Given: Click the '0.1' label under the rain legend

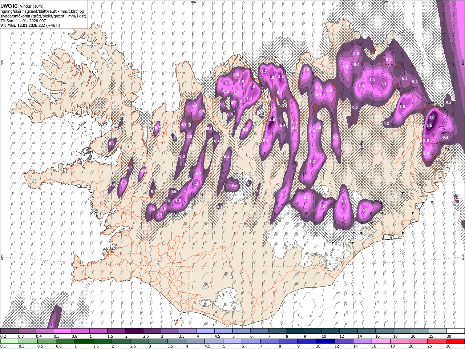Looking at the screenshot, I should point(3,346).
